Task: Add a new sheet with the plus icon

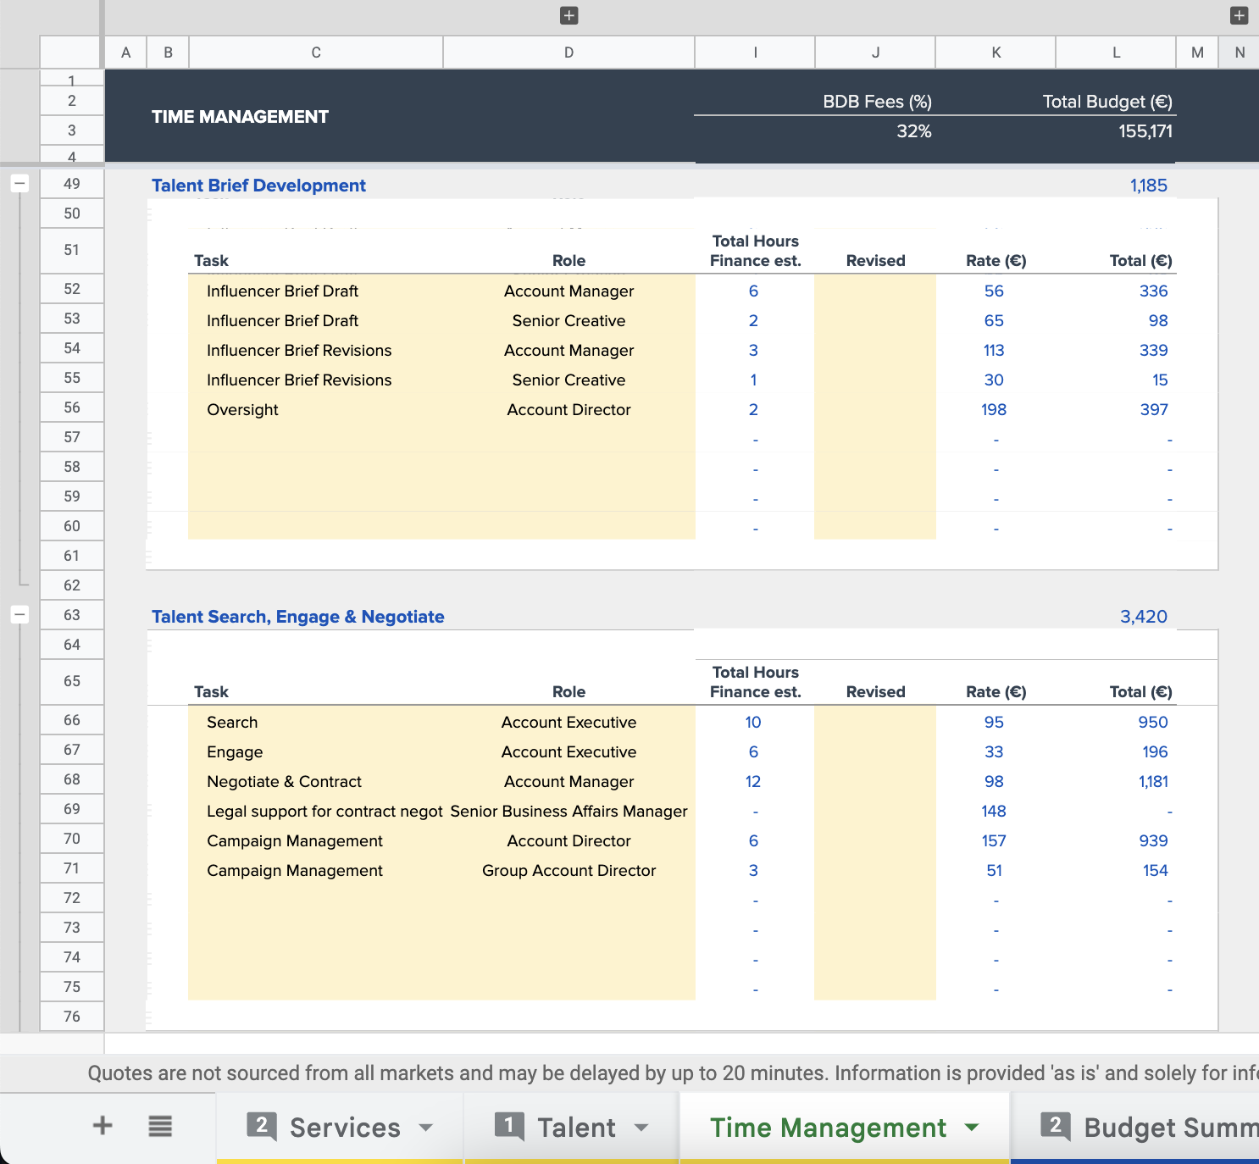Action: click(x=102, y=1127)
